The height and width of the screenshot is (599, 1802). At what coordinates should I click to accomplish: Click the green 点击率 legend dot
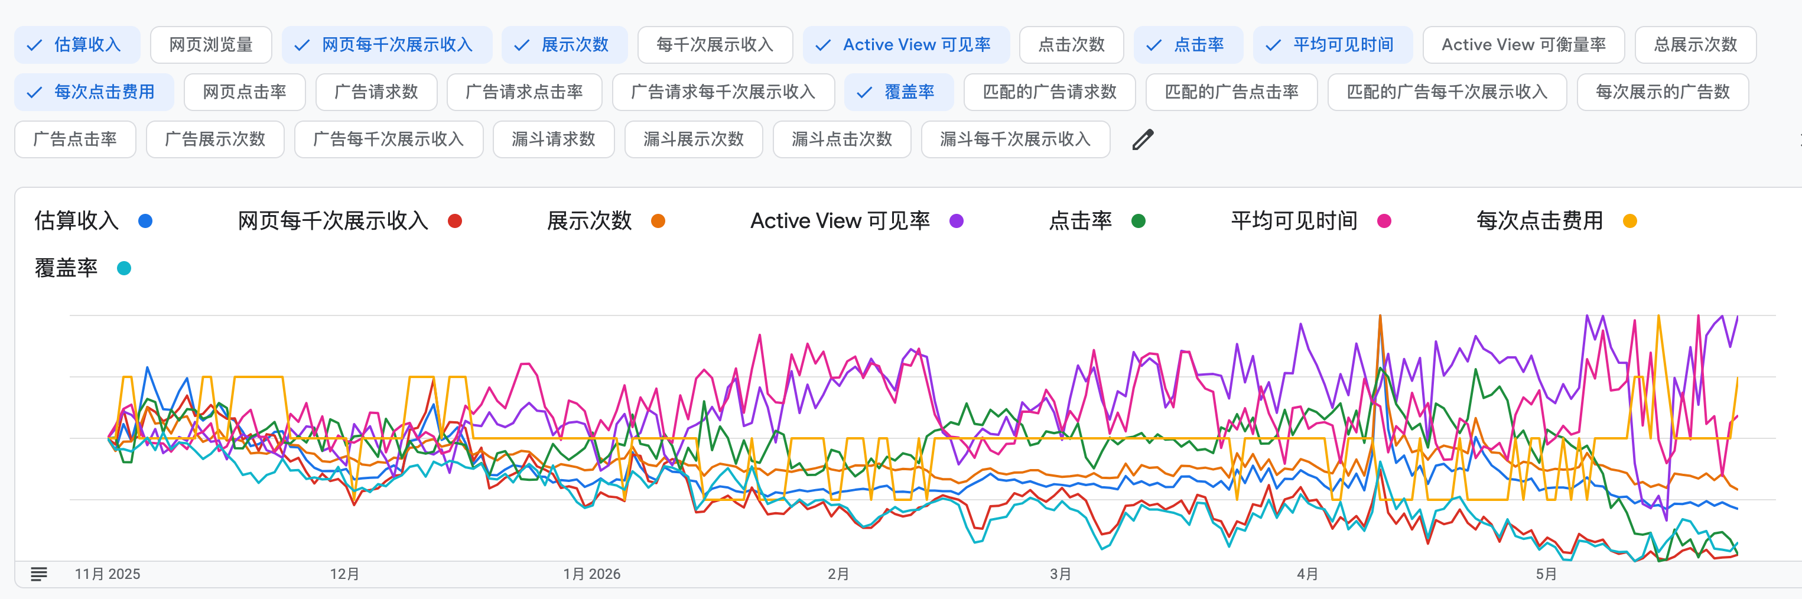click(x=1138, y=221)
